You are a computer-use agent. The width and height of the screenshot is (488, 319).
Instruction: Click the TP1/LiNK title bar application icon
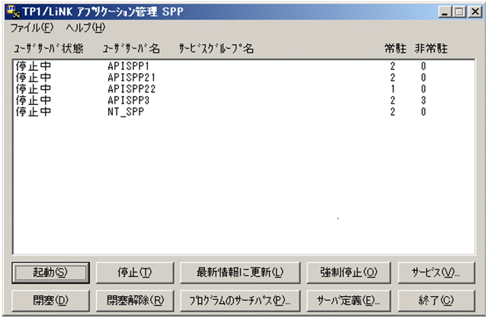pyautogui.click(x=13, y=11)
